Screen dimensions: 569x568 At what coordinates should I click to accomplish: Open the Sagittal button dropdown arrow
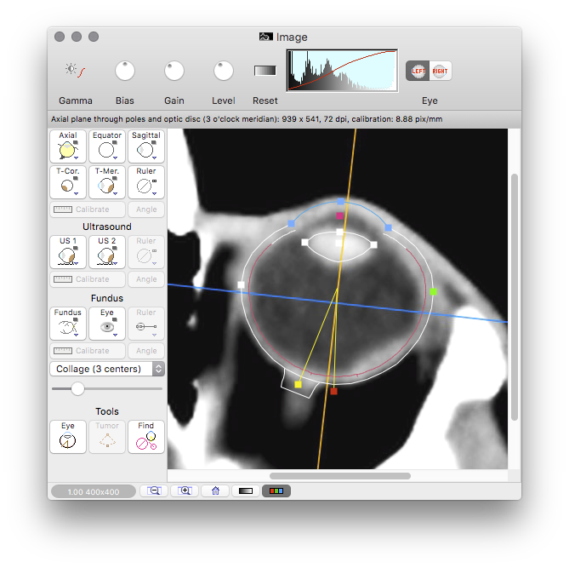pos(154,158)
